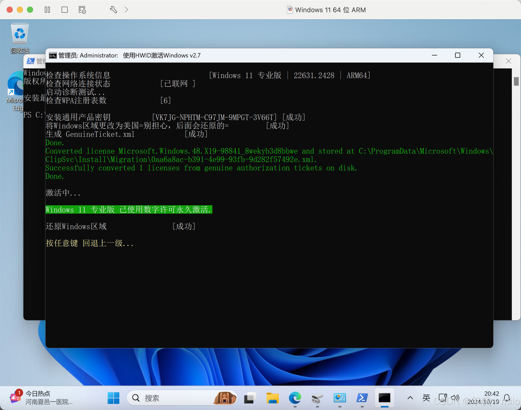Viewport: 521px width, 410px height.
Task: Open File Explorer from the taskbar
Action: (x=272, y=398)
